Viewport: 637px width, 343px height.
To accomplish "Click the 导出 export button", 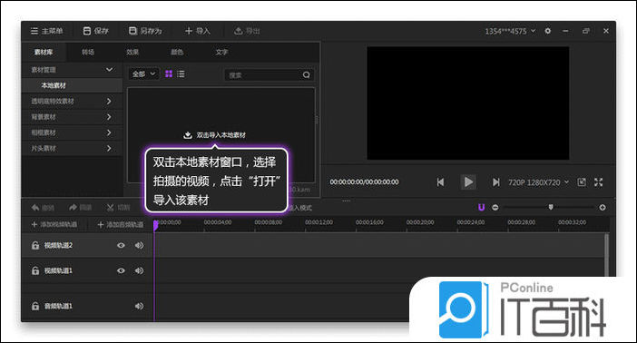I will (247, 31).
